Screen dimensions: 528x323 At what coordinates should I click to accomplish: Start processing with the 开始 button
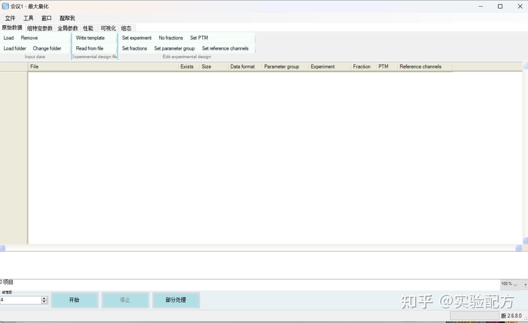point(75,300)
